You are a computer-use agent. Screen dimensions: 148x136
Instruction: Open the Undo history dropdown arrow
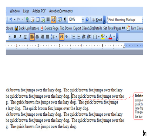pyautogui.click(x=15, y=20)
